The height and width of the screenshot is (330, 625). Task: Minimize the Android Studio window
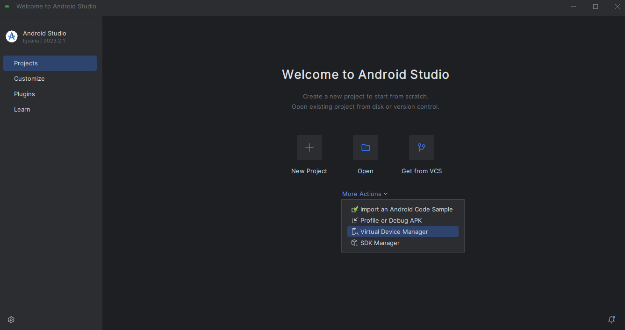point(574,7)
